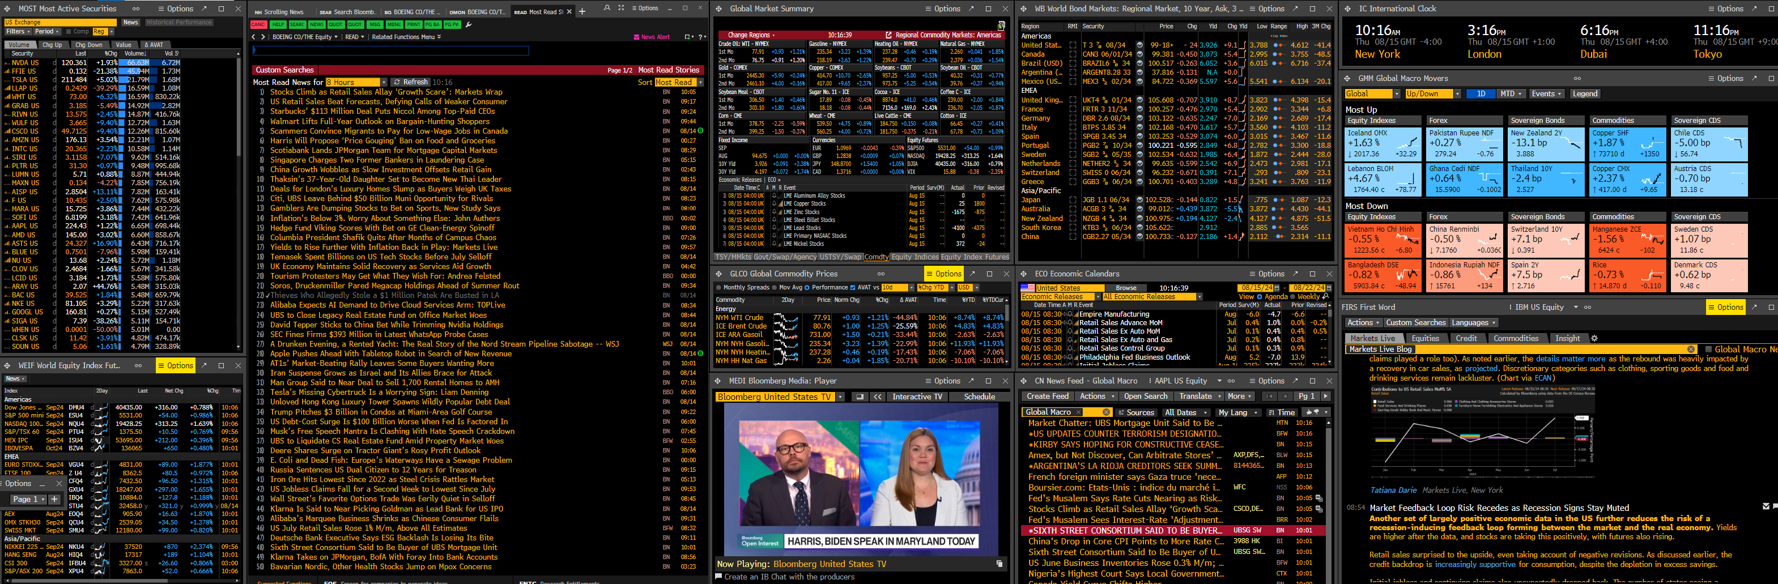
Task: Open the Legend in Global Macro Movers
Action: coord(1585,94)
